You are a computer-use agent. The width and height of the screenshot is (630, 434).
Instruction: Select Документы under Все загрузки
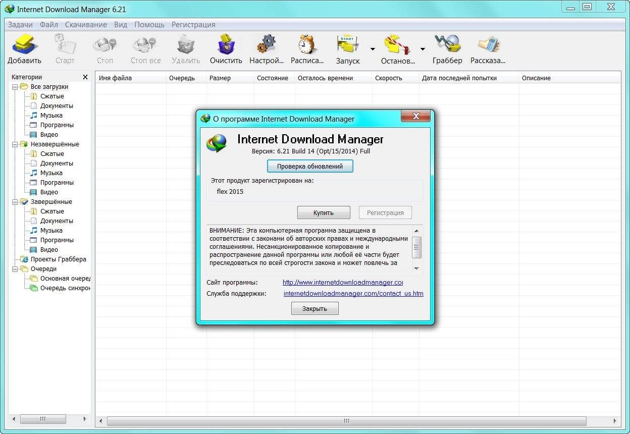pyautogui.click(x=57, y=106)
